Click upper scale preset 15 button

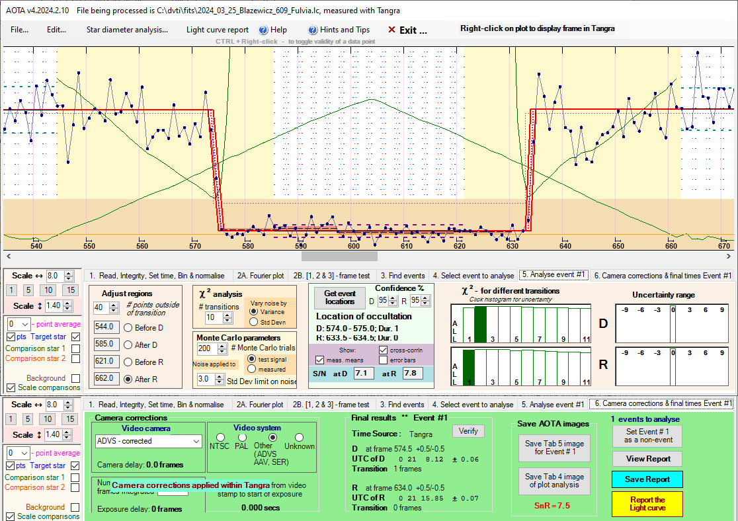tap(71, 290)
